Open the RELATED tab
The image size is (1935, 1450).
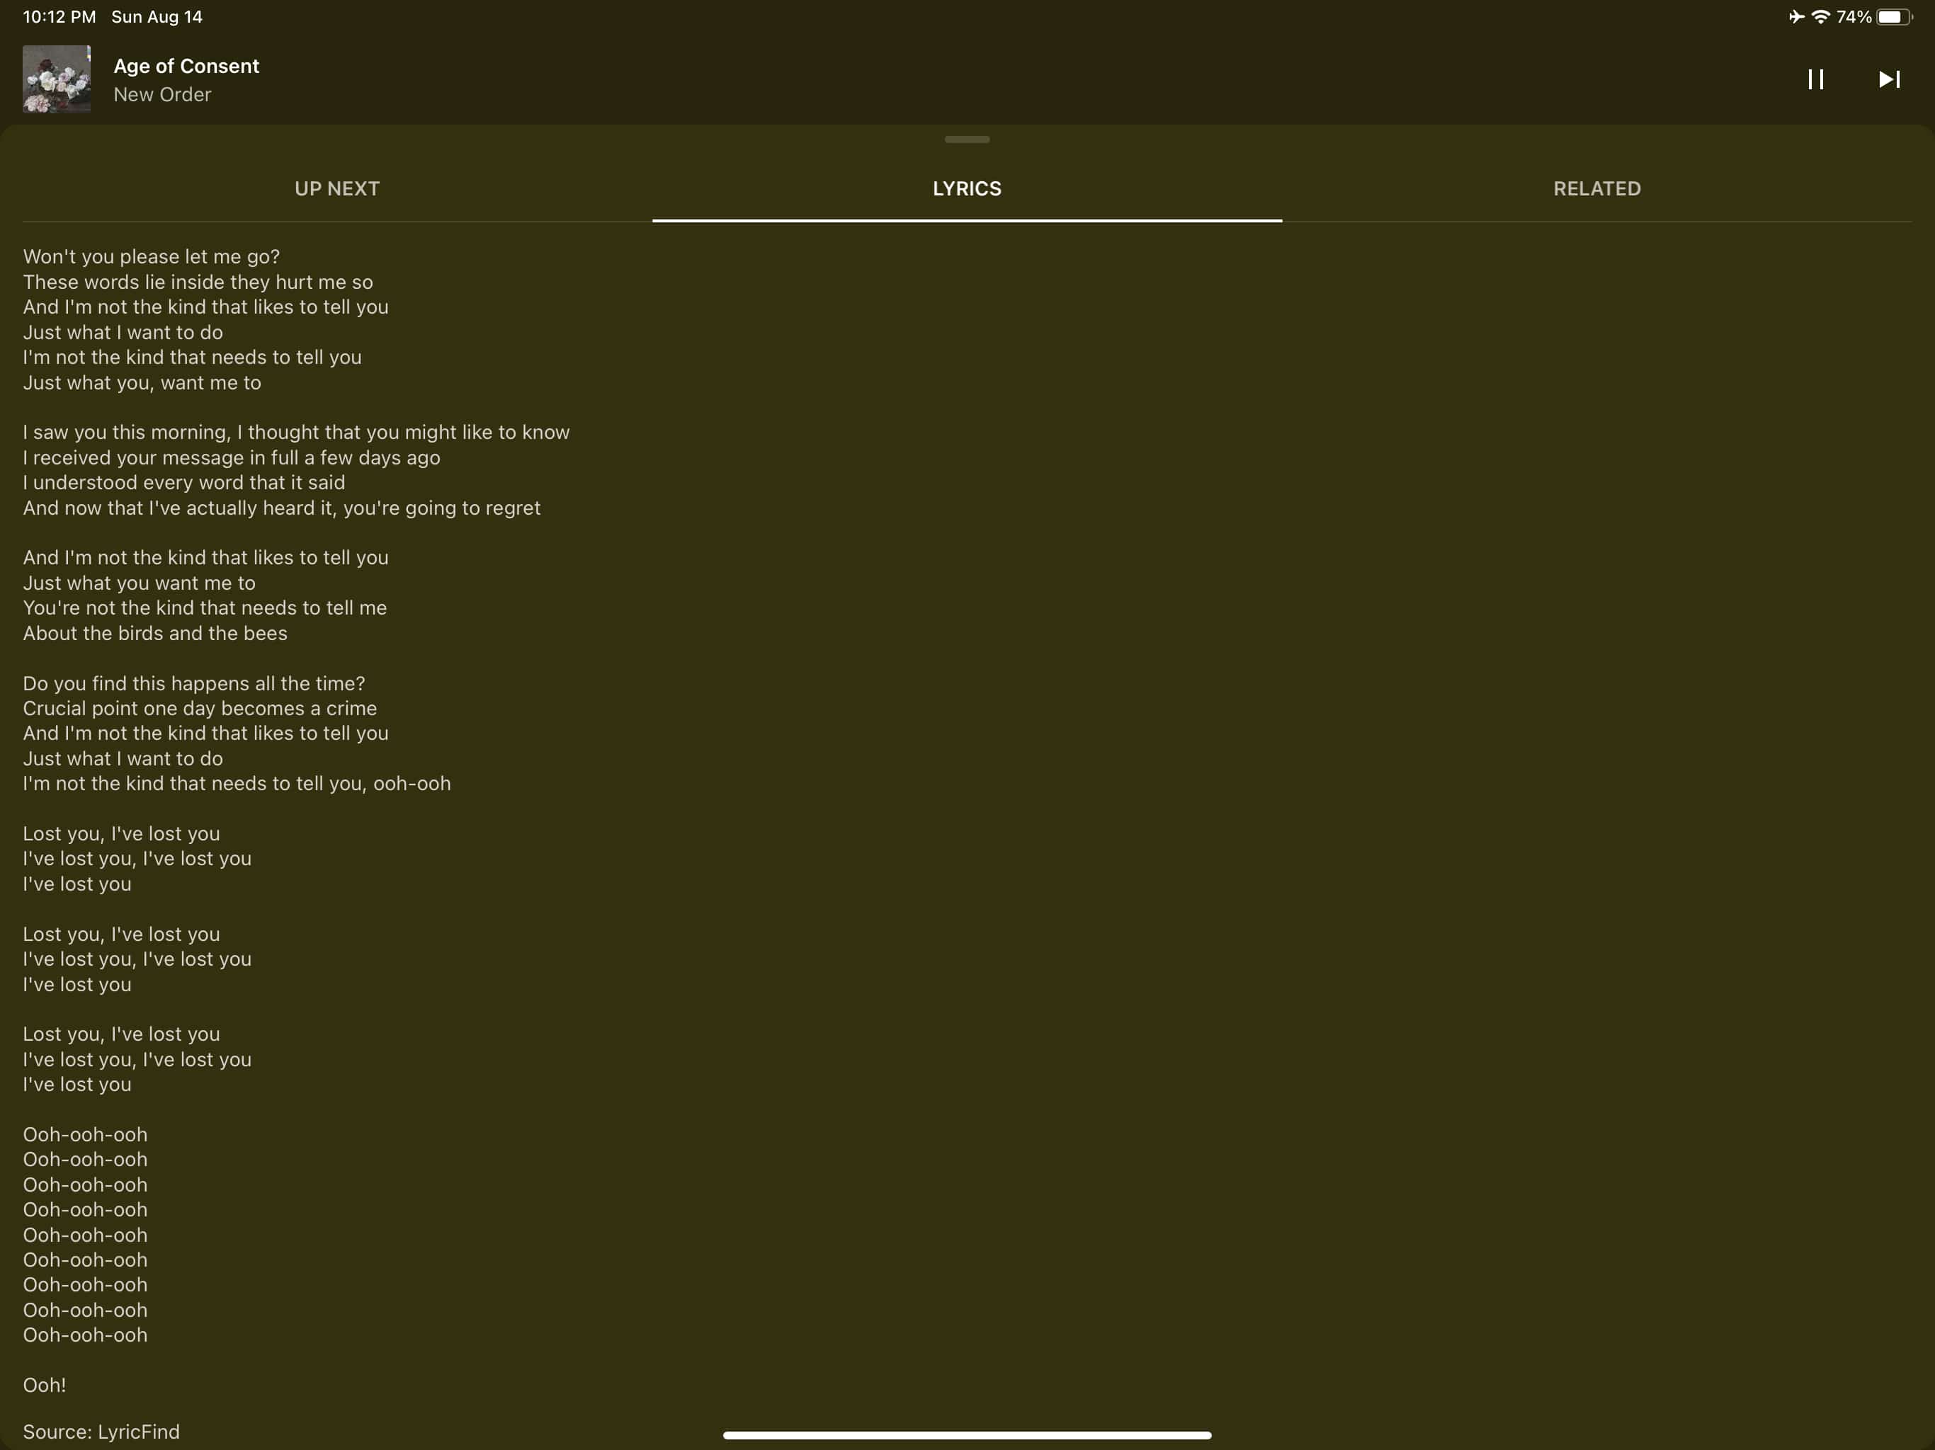click(1596, 189)
